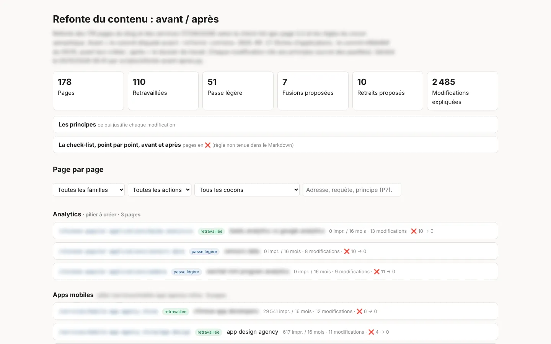Viewport: 551px width, 344px height.
Task: Click the "Refonte du contenu : avant / après" title
Action: [x=136, y=19]
